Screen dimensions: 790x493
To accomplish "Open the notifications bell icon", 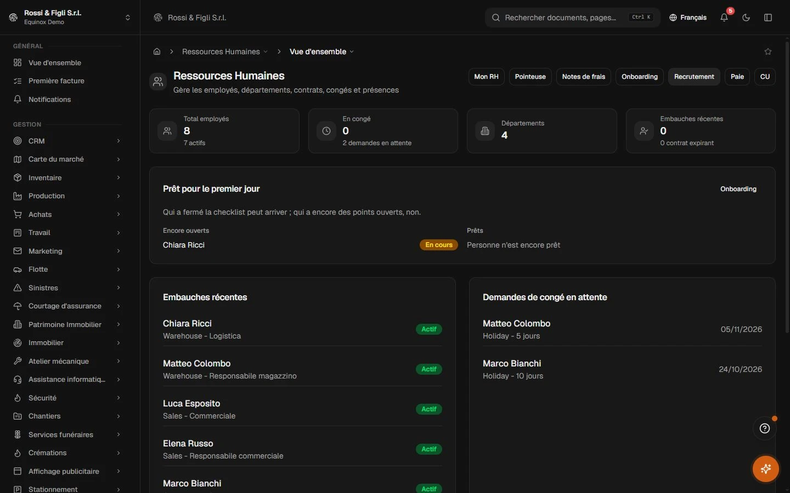I will [724, 18].
